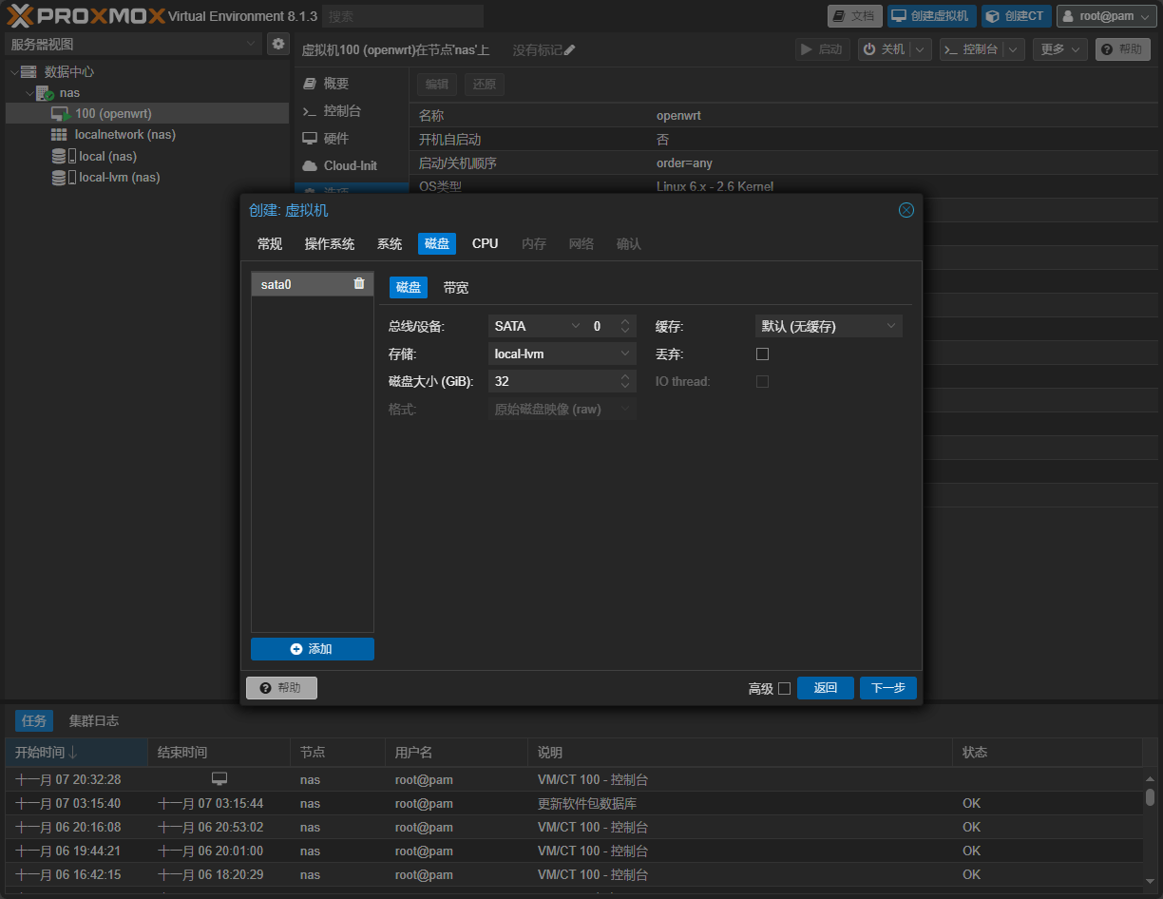Click the Create CT button

1016,16
